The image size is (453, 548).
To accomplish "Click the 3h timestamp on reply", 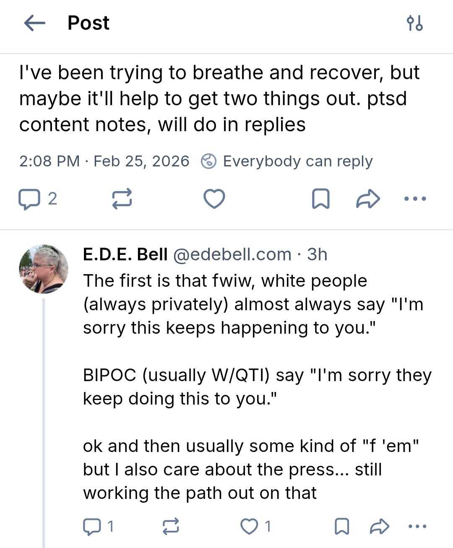I will tap(317, 255).
